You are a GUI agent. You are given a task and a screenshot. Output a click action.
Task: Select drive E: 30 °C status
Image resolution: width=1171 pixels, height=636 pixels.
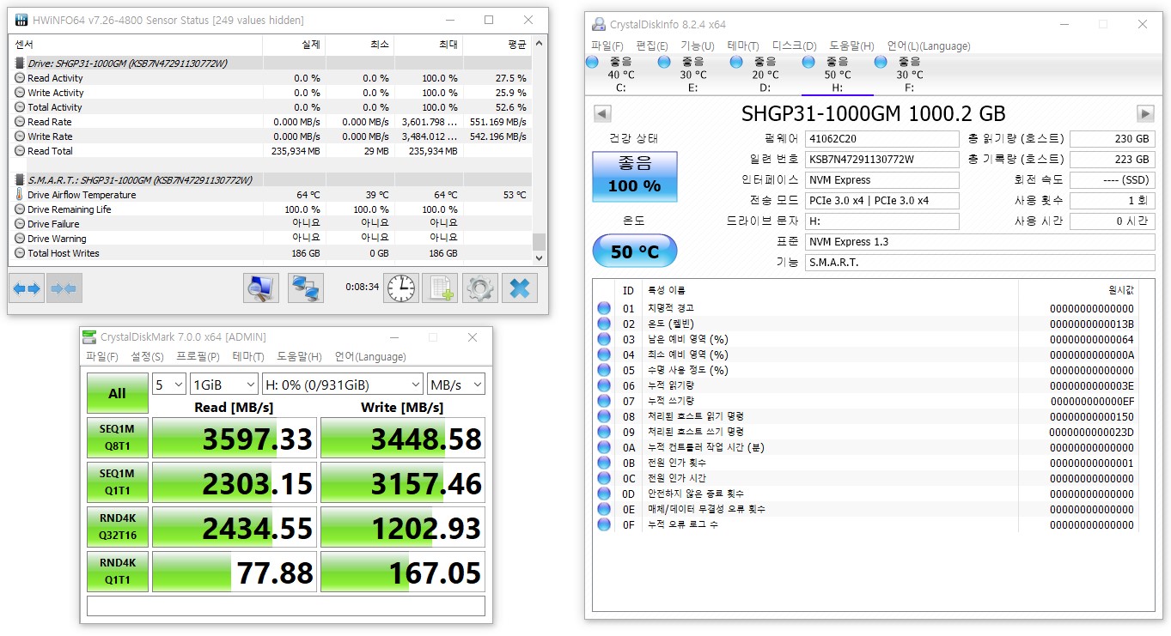click(x=692, y=75)
